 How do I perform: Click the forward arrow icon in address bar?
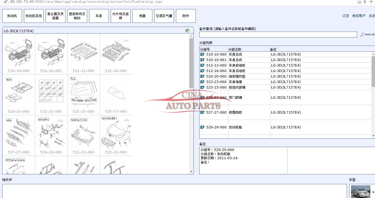[x=371, y=2]
